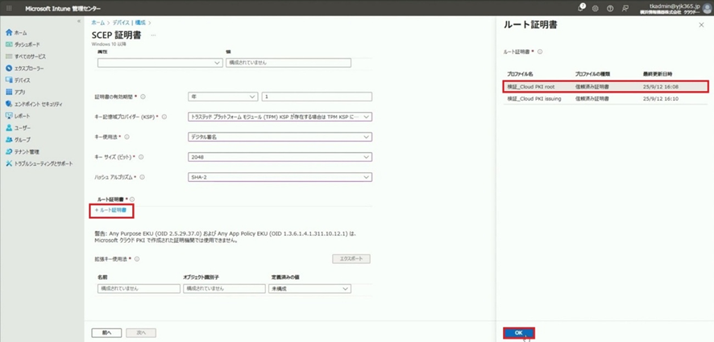This screenshot has width=714, height=342.
Task: Open the 定義済みの値 dropdown
Action: (311, 288)
